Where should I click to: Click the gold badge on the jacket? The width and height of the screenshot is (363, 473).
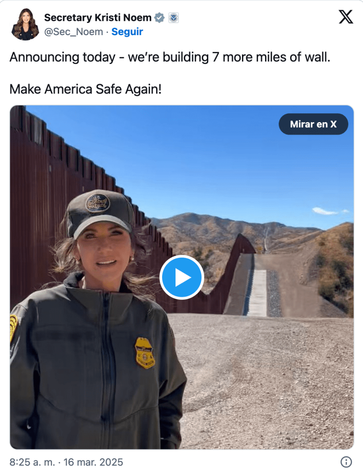click(145, 353)
